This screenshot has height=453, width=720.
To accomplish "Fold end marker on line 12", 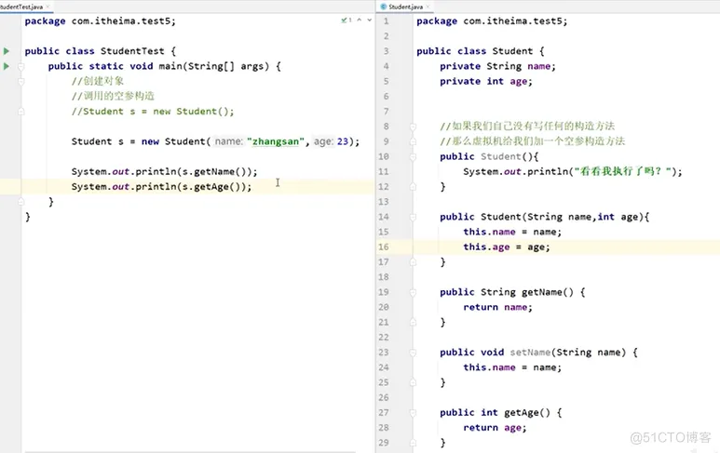I will tap(413, 187).
